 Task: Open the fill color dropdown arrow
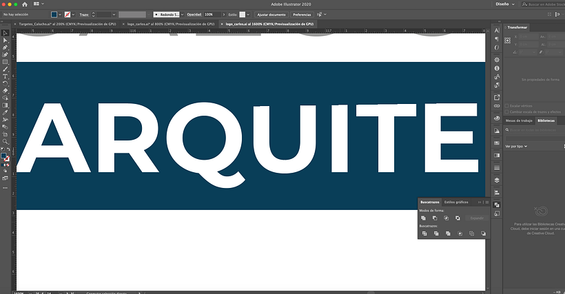pos(60,14)
